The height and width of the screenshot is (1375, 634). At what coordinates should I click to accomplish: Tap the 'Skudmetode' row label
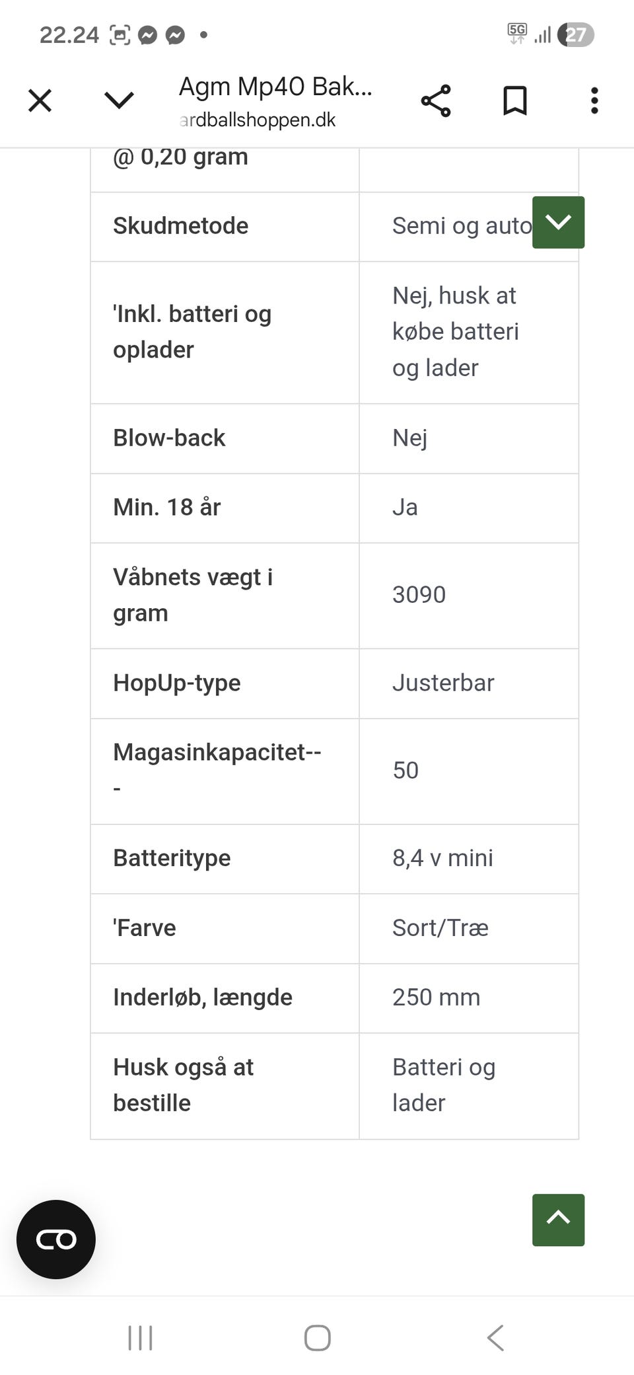click(181, 226)
